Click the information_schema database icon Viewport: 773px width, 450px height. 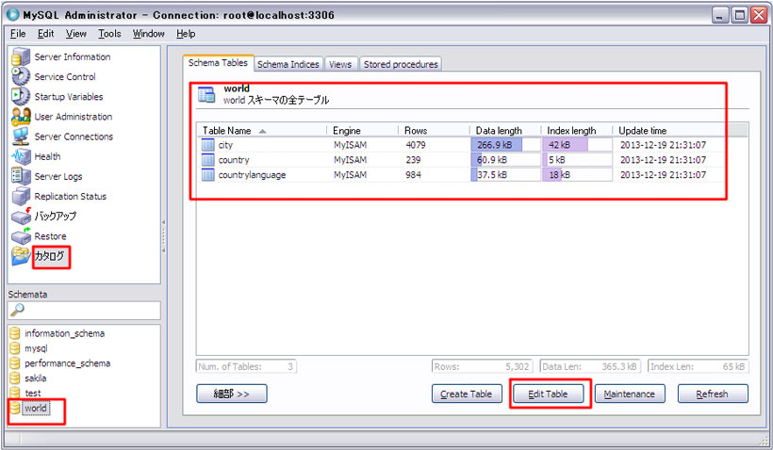coord(15,333)
